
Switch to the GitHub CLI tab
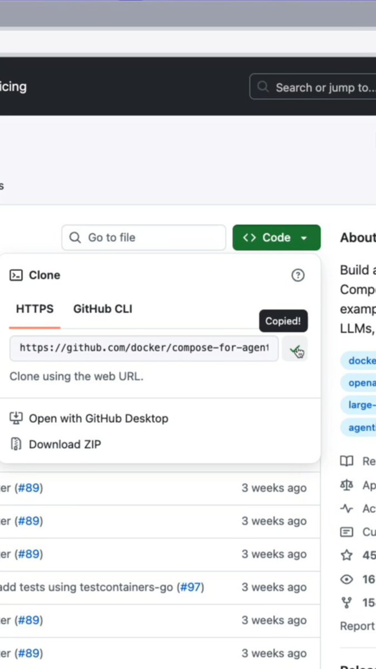point(103,309)
